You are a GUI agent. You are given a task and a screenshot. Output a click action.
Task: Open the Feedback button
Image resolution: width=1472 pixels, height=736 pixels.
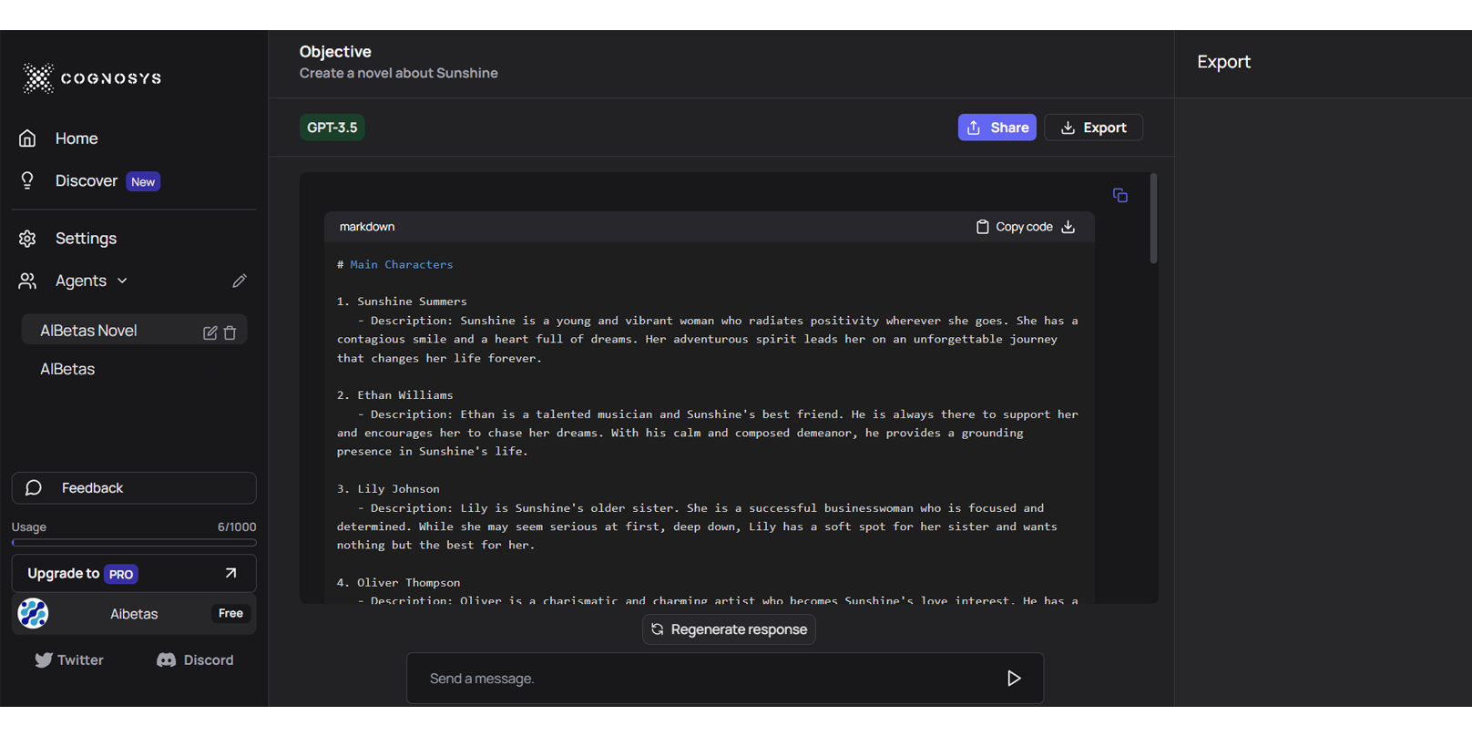134,488
